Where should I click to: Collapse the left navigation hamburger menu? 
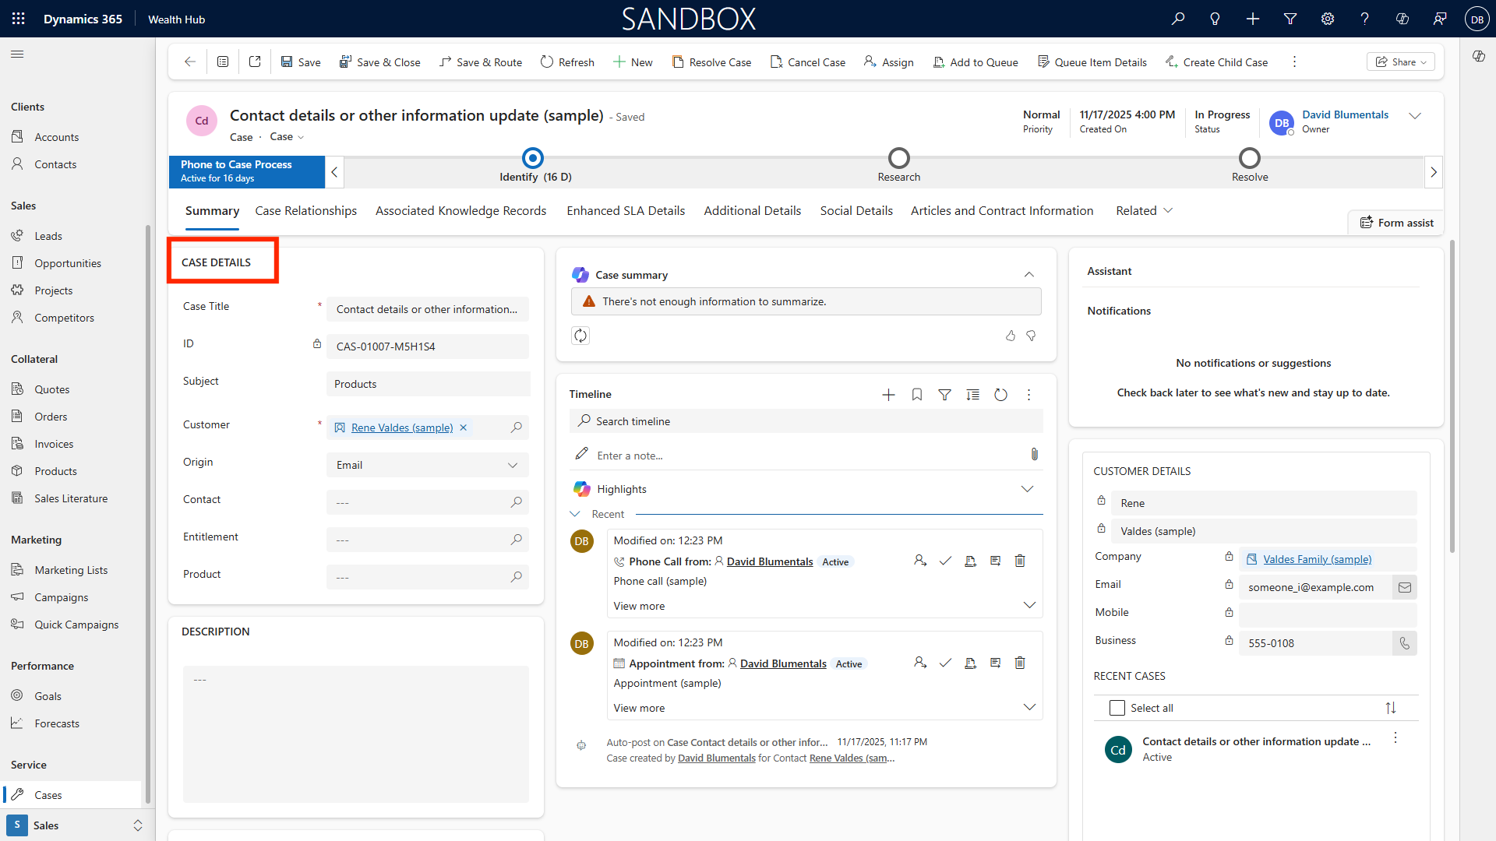[17, 55]
